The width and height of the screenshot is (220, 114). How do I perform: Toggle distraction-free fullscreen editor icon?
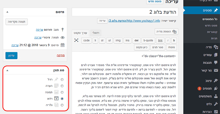(x=76, y=40)
